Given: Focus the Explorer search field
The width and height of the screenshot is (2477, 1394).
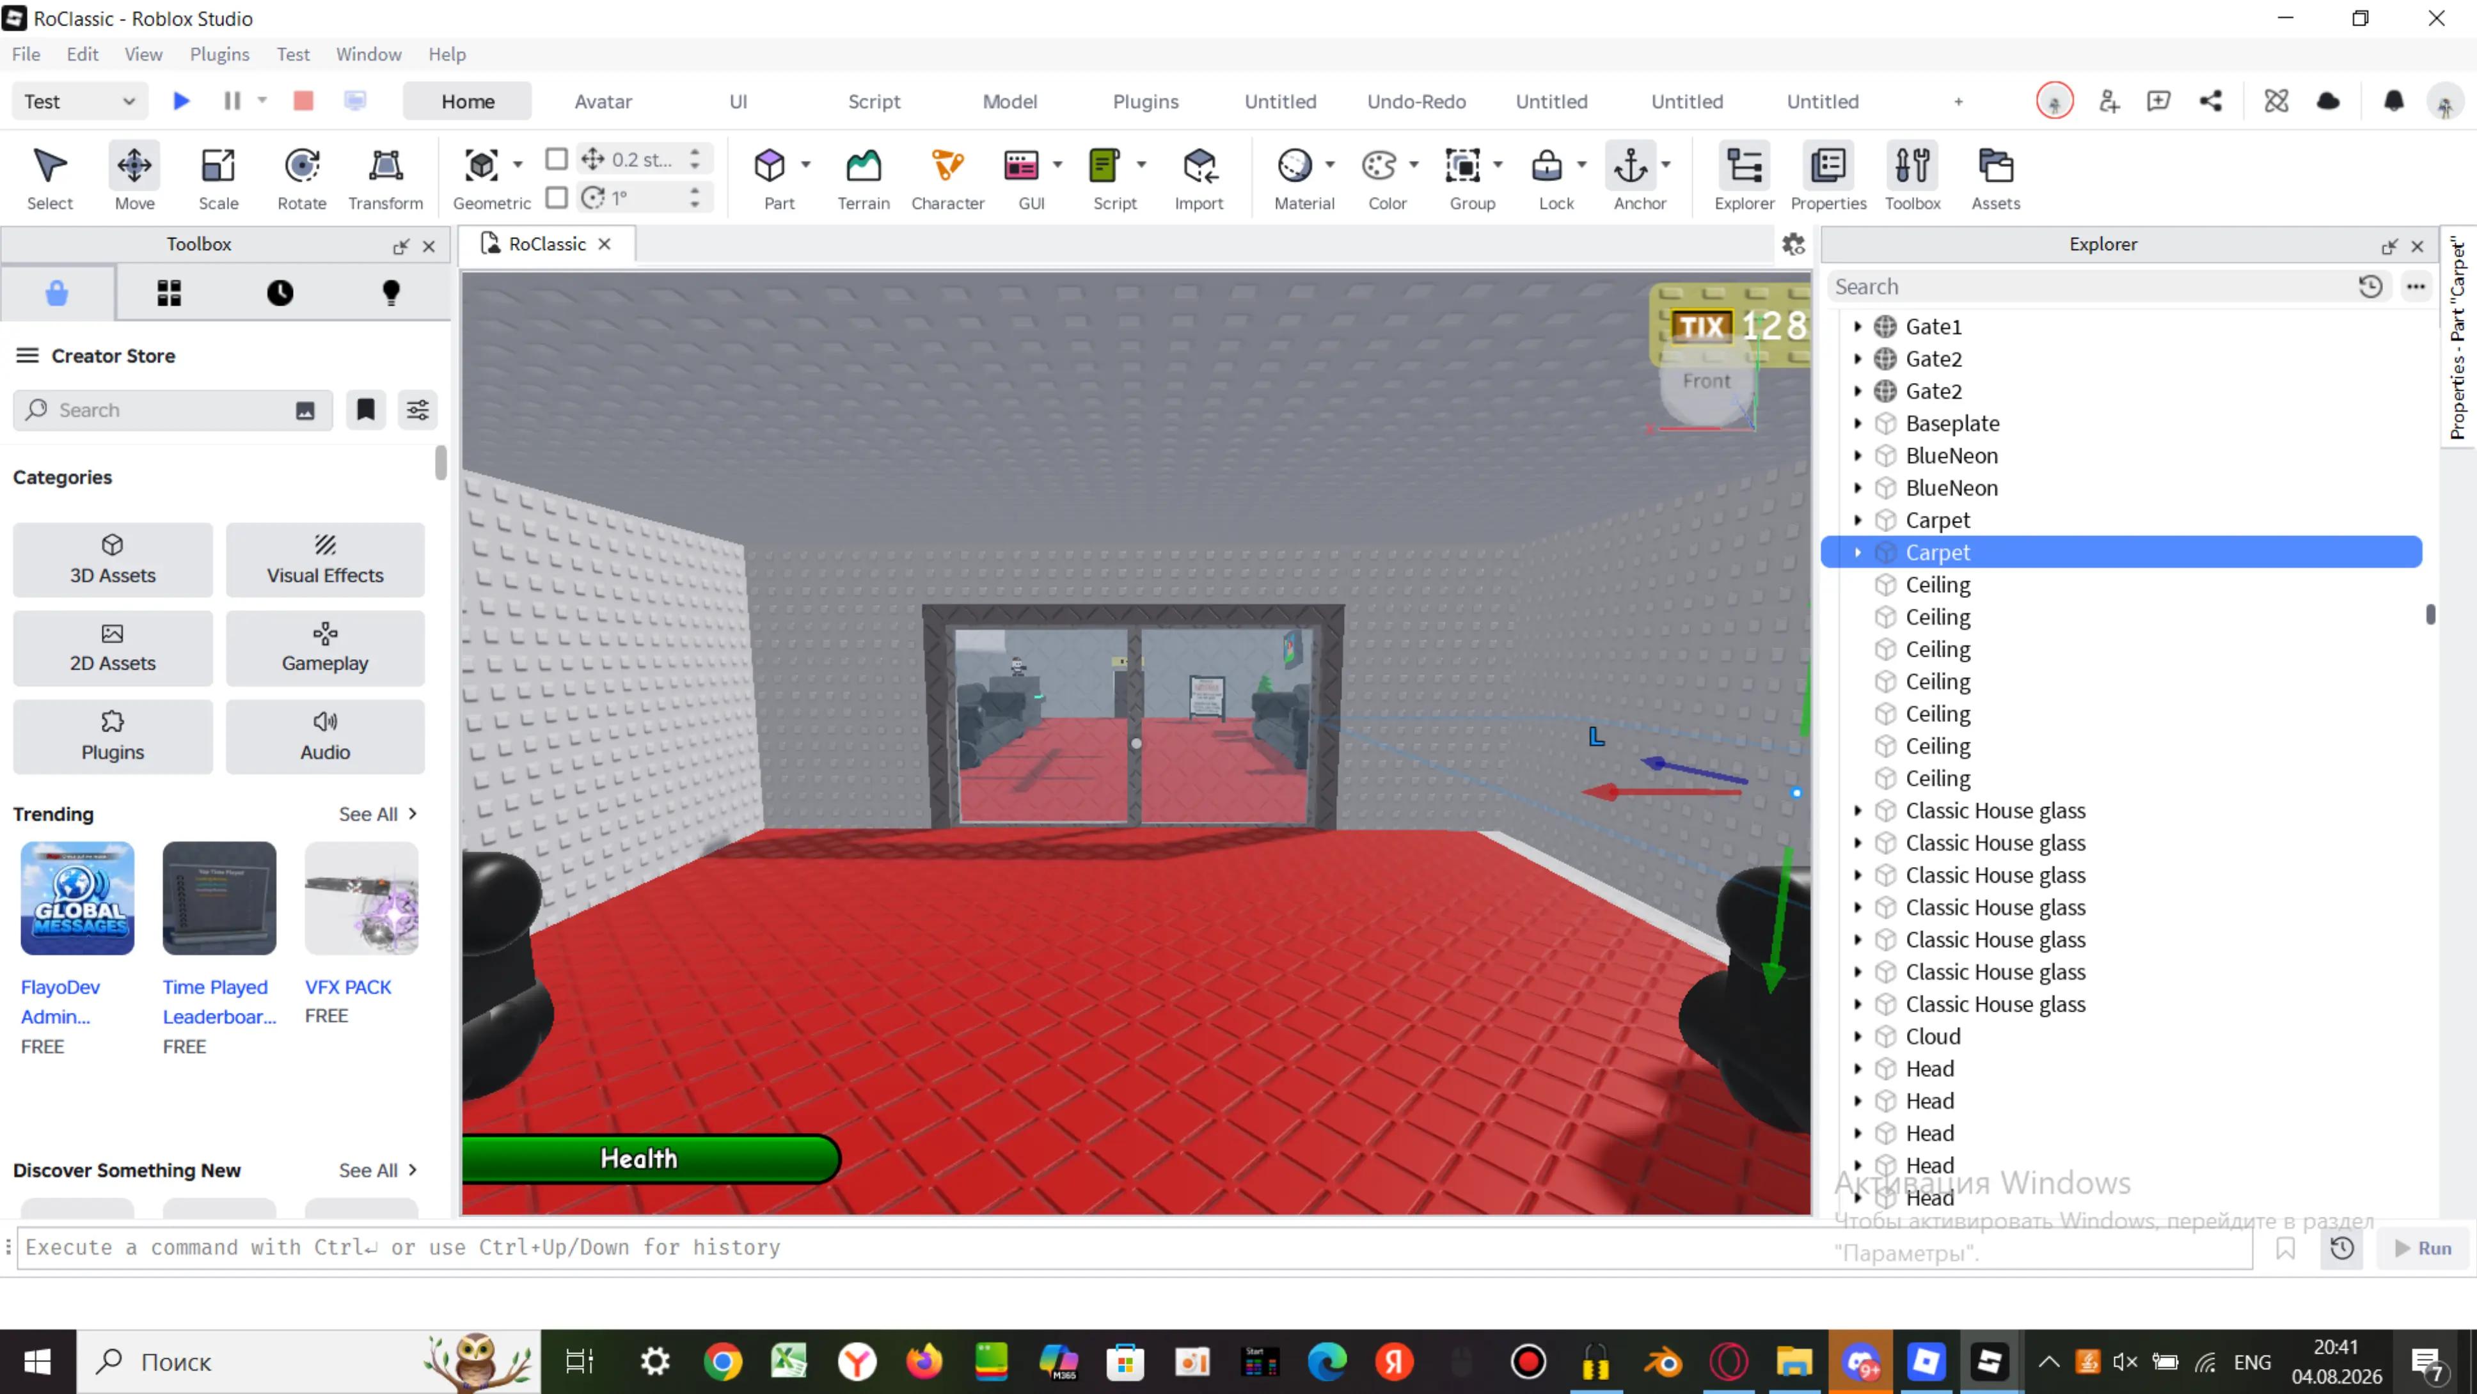Looking at the screenshot, I should point(2093,286).
